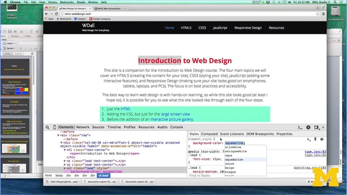The height and width of the screenshot is (195, 347).
Task: Click the pin icon in the Styles panel
Action: coord(315,139)
